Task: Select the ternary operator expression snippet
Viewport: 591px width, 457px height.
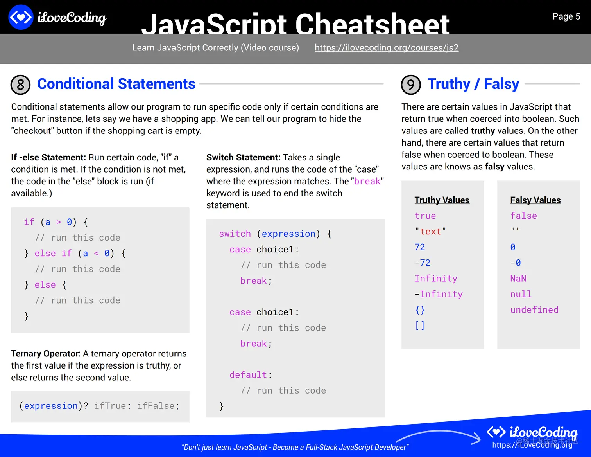Action: pos(100,406)
